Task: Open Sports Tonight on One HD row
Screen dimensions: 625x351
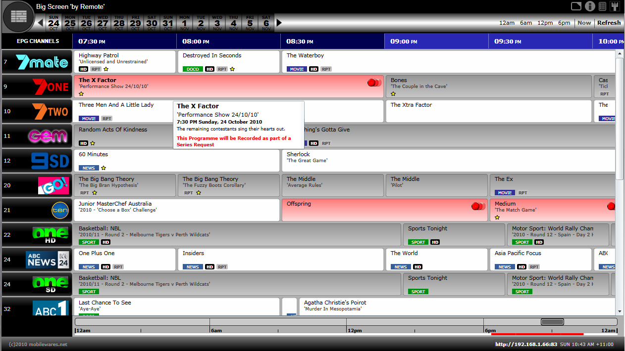Action: pos(454,235)
